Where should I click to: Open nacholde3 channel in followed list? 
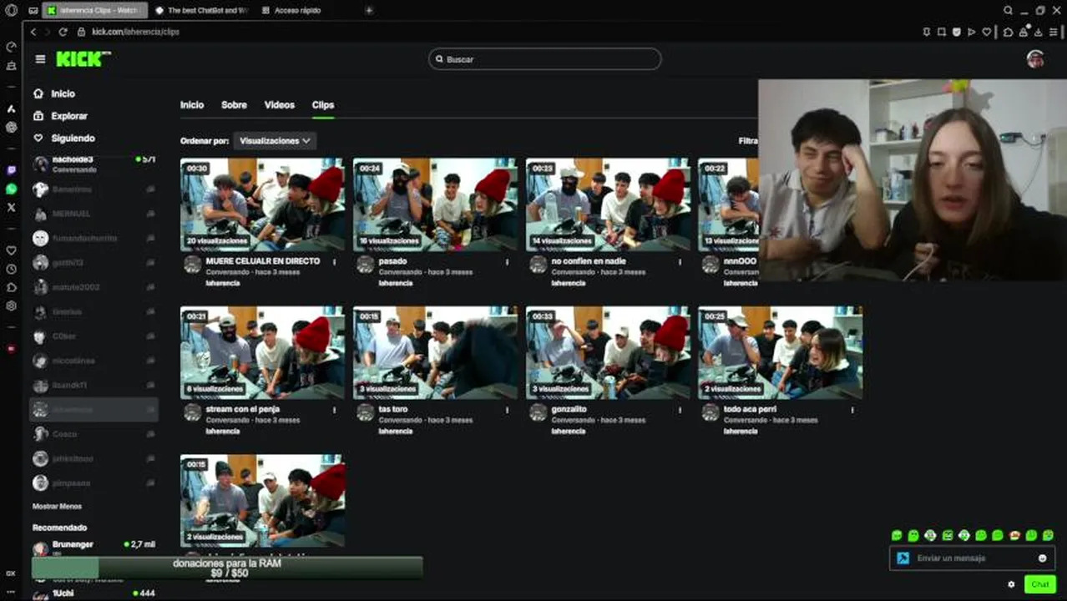(x=94, y=164)
